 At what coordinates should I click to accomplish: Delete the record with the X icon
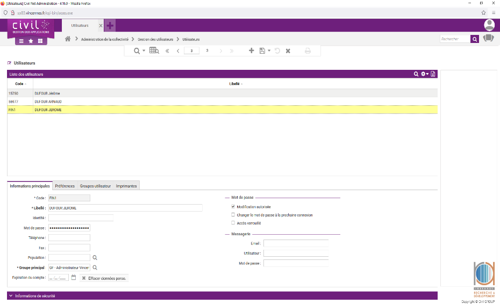(x=288, y=51)
